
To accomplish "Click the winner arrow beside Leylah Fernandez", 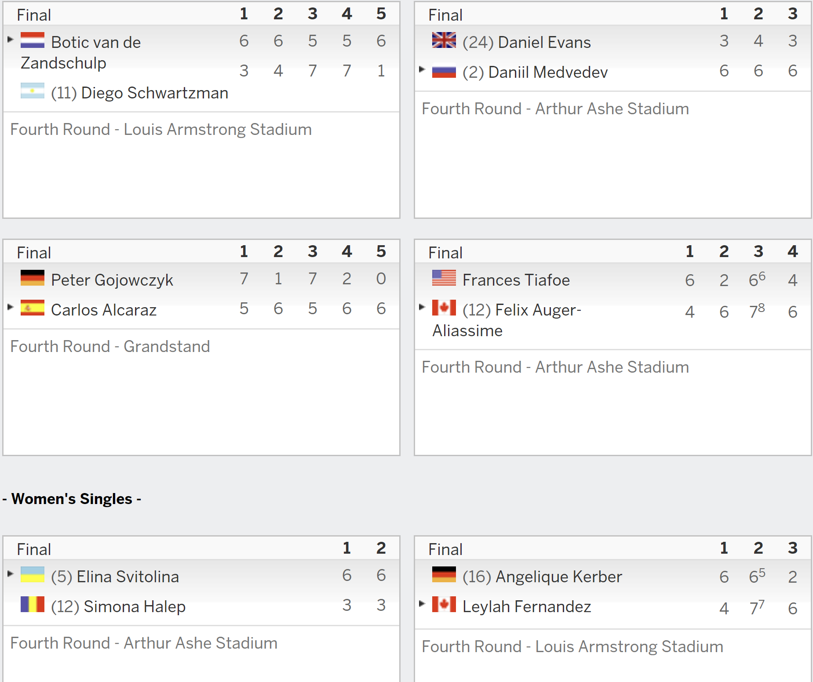I will pyautogui.click(x=423, y=603).
